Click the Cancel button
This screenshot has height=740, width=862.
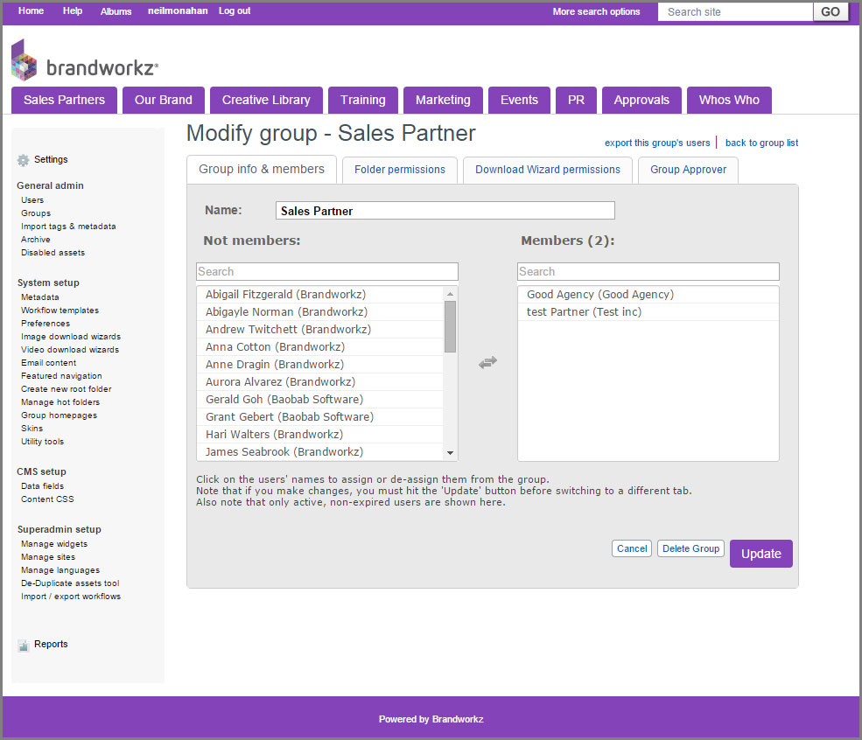coord(632,548)
